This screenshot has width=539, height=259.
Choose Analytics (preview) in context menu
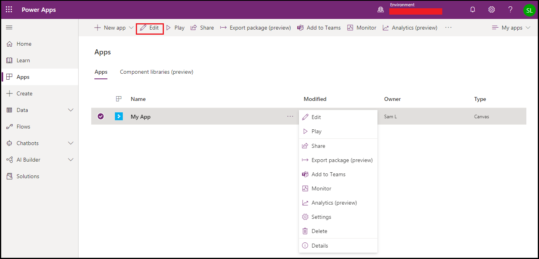coord(338,203)
